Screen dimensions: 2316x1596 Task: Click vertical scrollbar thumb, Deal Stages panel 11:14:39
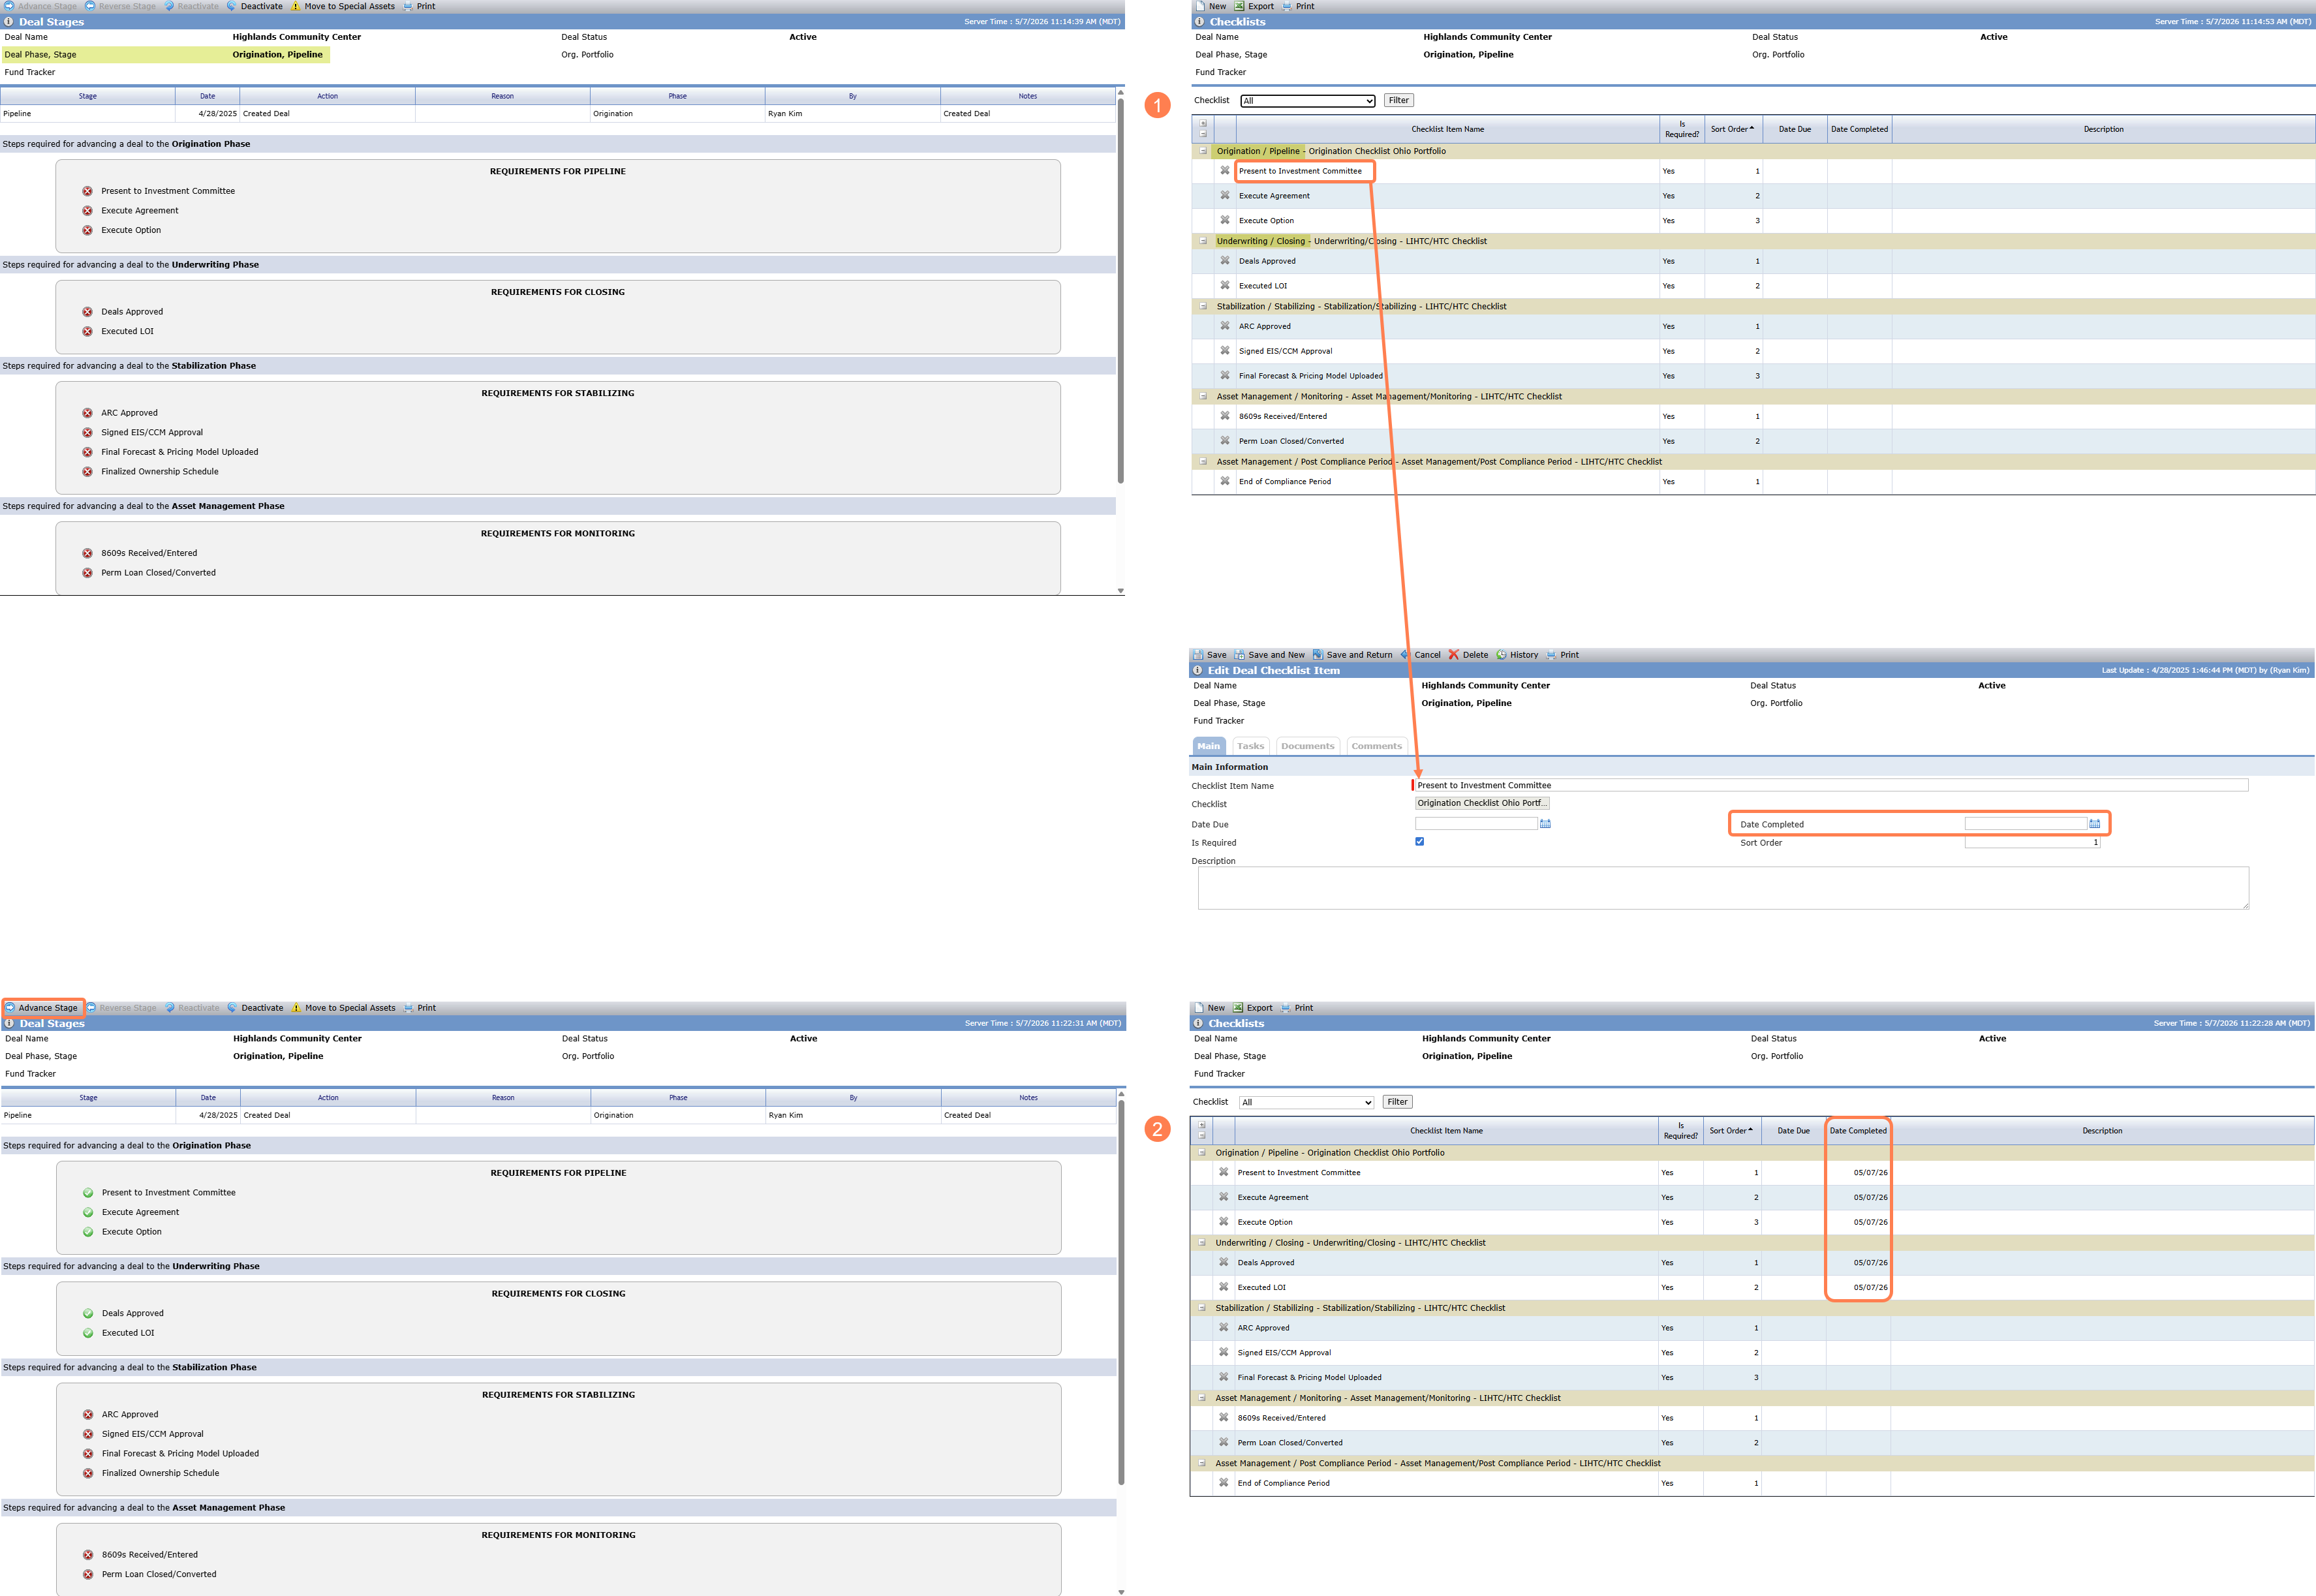(1120, 291)
